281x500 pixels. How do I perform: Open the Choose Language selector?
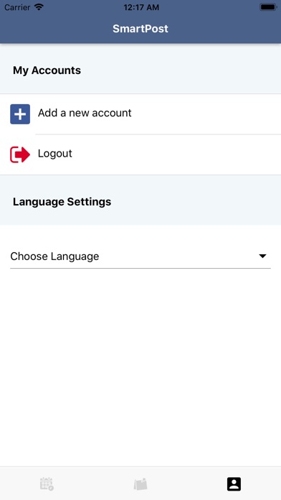click(x=140, y=256)
